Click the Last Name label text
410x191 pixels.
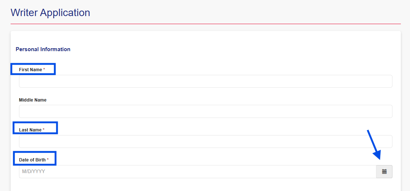click(30, 130)
